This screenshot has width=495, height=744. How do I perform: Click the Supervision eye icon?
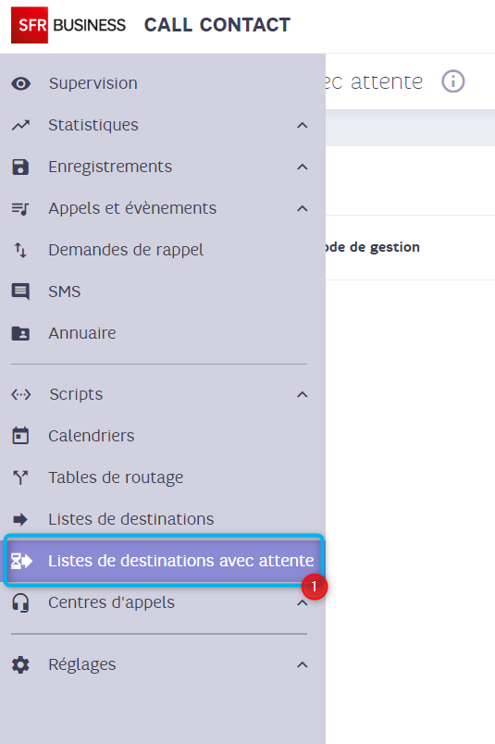(x=21, y=84)
